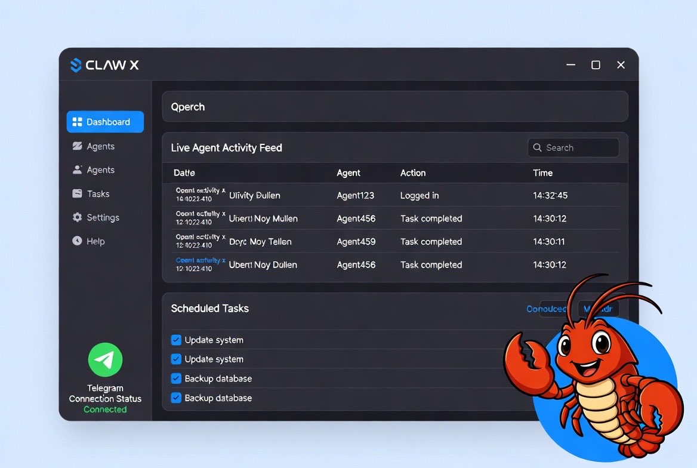Click the Dashboard grid icon
This screenshot has width=697, height=468.
[78, 122]
